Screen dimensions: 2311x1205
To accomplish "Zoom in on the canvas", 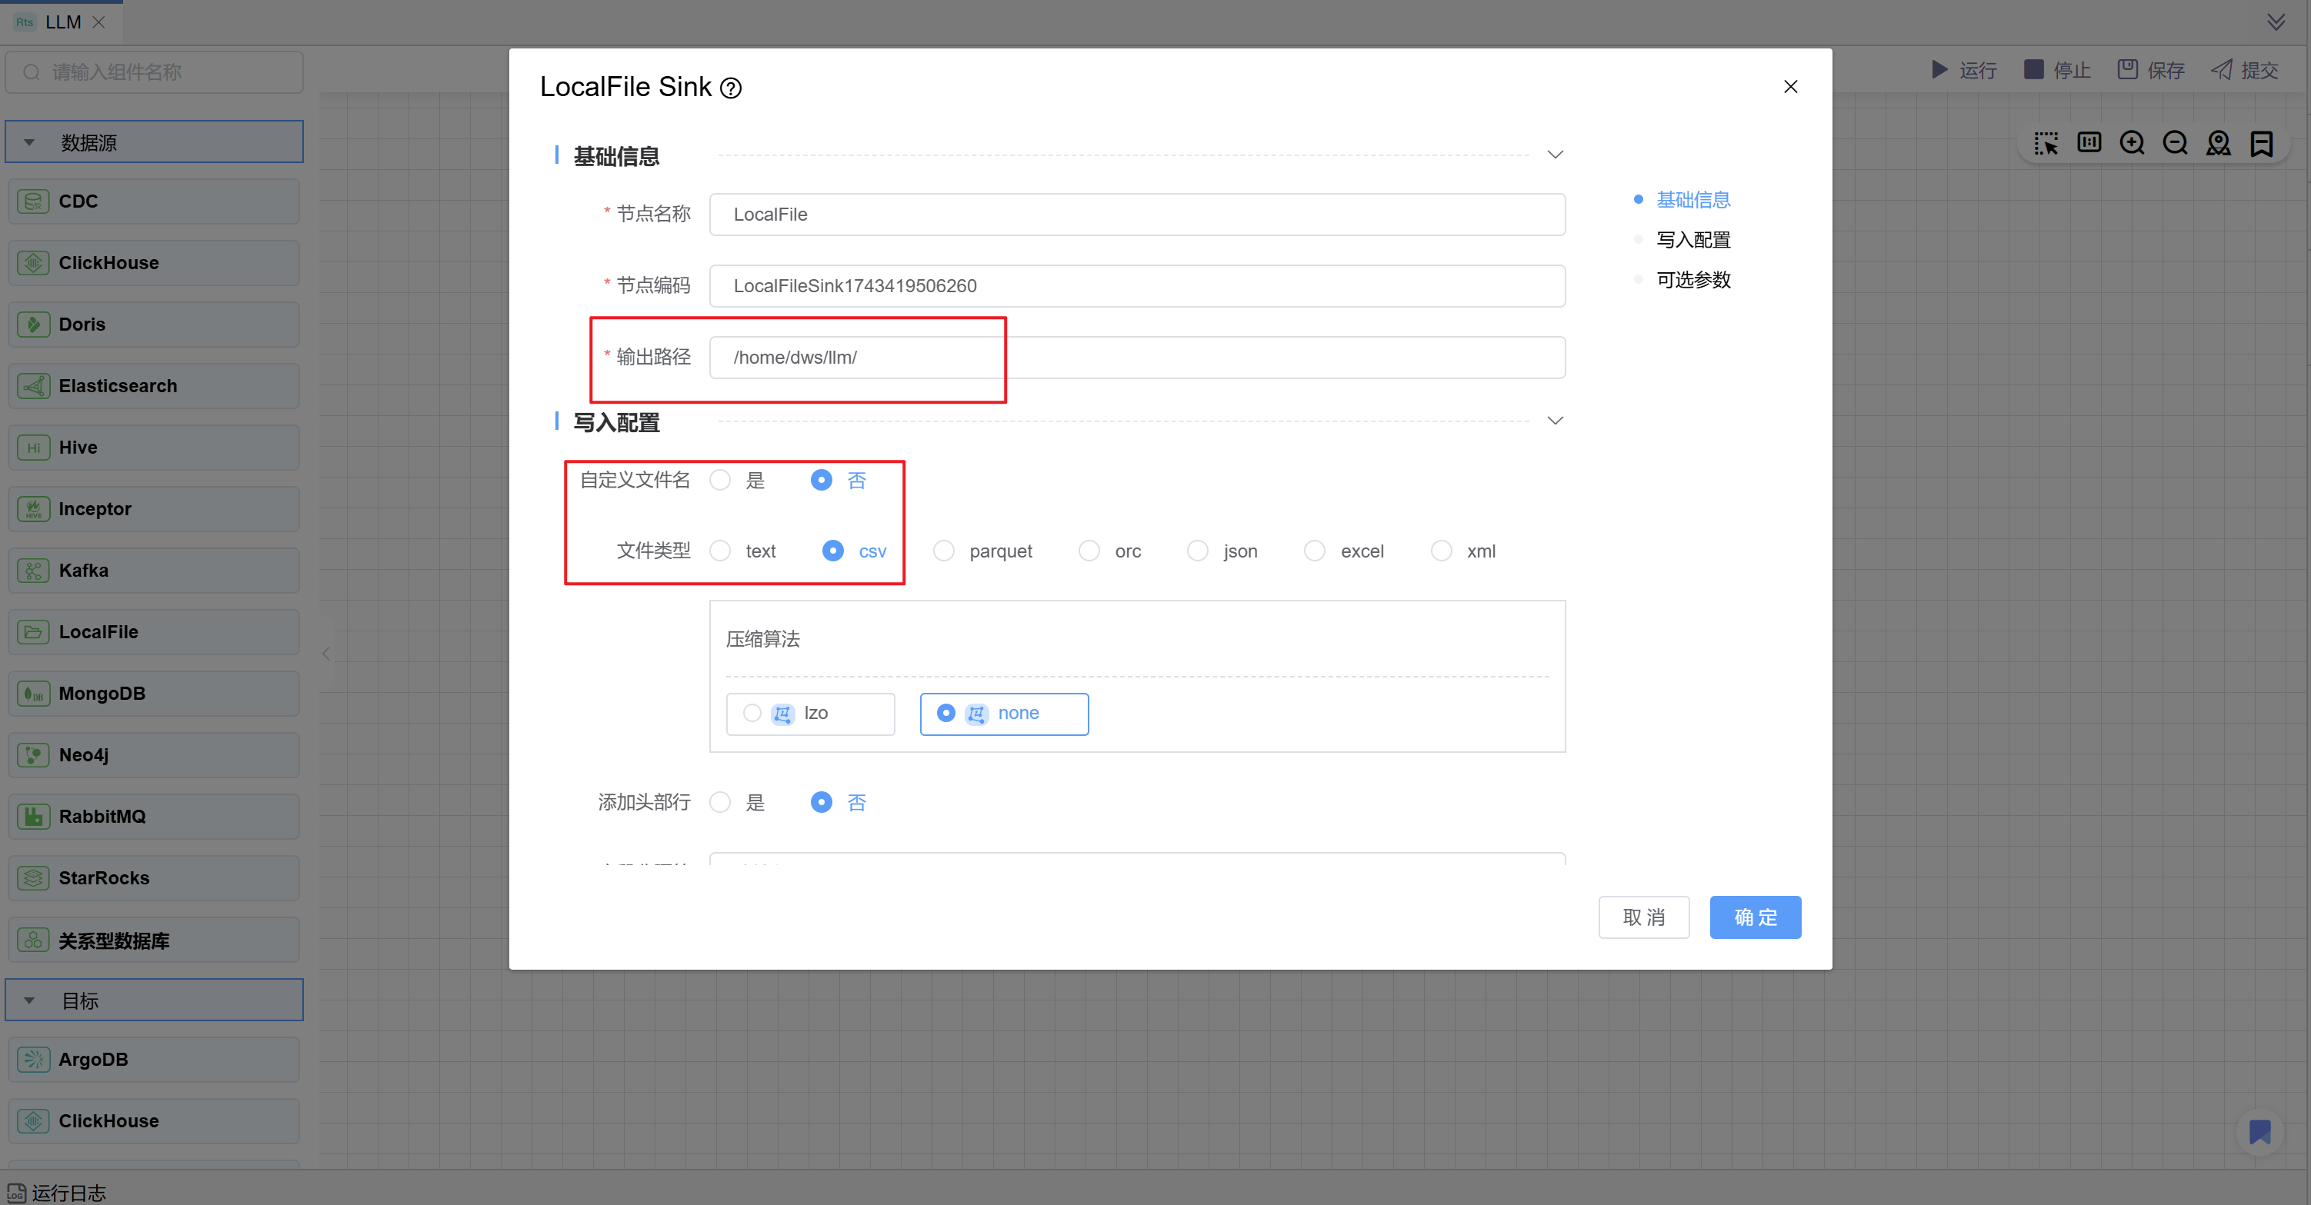I will pos(2133,142).
